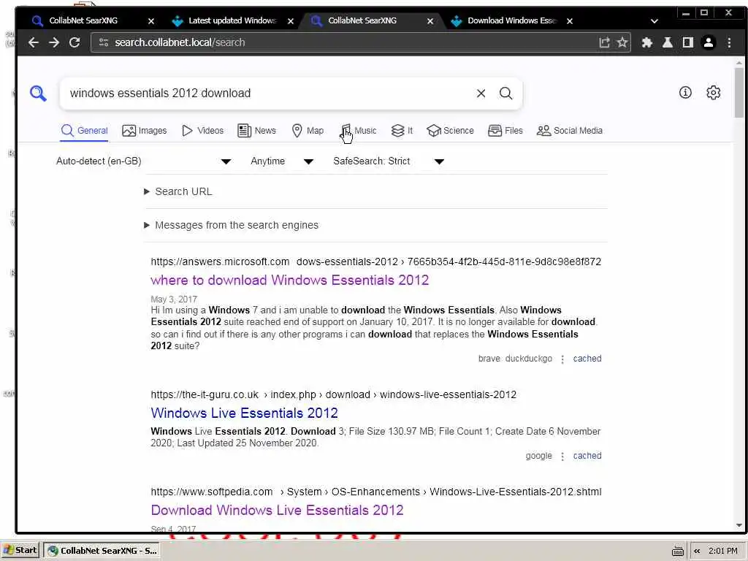Focus the search query input field
The height and width of the screenshot is (561, 748).
[270, 93]
